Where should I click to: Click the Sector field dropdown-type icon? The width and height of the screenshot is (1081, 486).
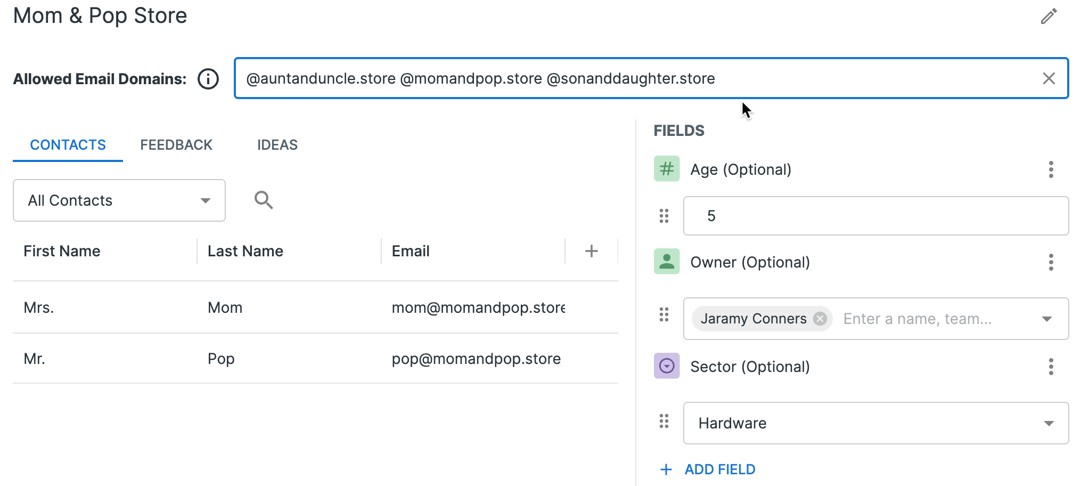pyautogui.click(x=666, y=366)
